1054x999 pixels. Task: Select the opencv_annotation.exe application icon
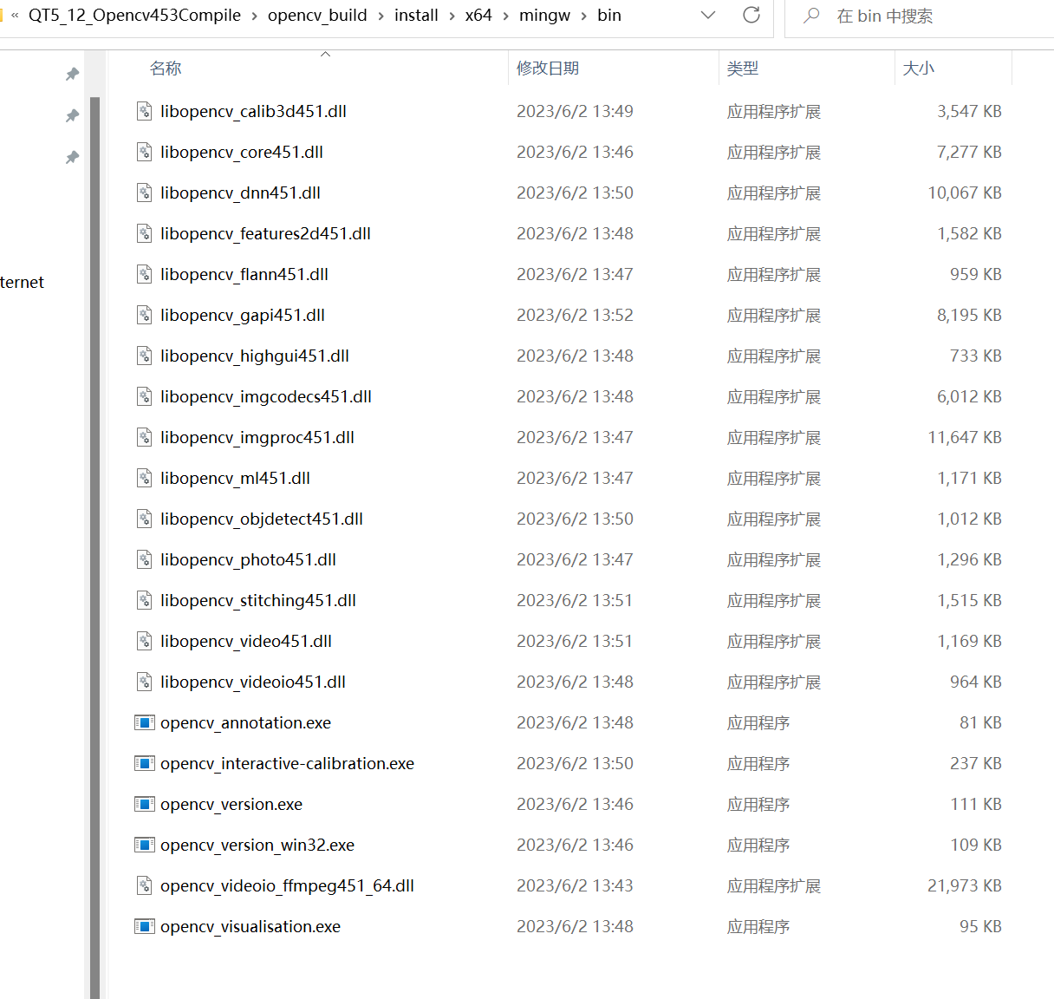coord(144,722)
